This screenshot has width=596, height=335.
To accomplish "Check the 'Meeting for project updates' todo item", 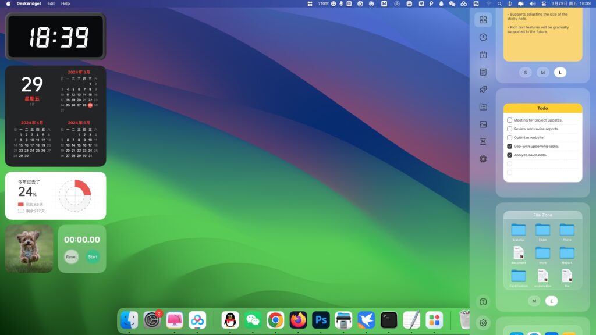I will click(510, 120).
